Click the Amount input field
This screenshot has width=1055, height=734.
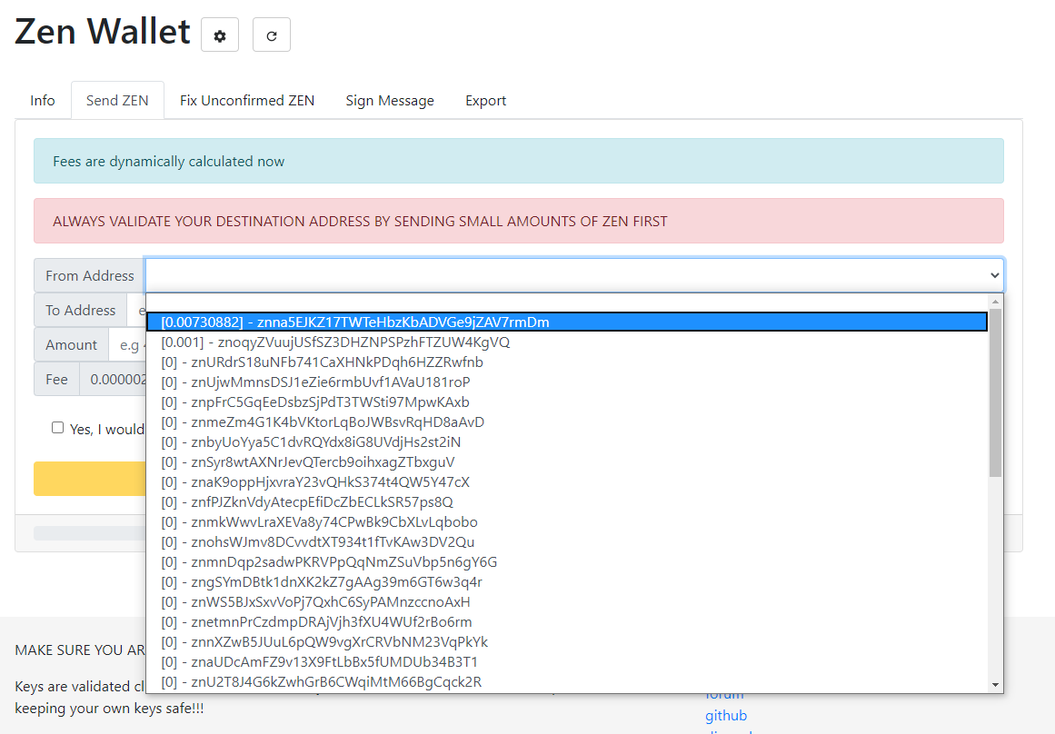(x=128, y=345)
